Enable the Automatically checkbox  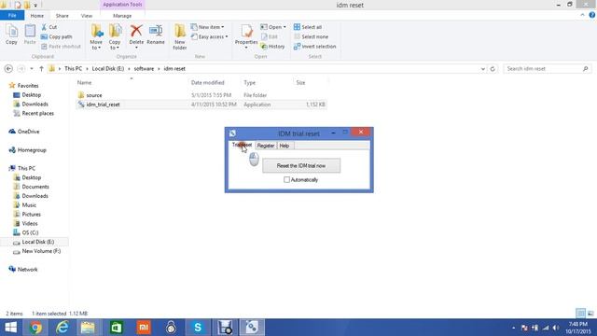(286, 180)
